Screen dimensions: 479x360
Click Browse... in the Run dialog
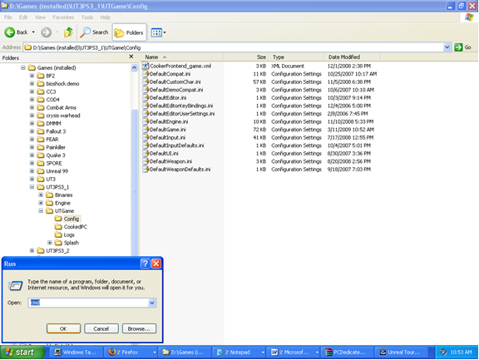point(139,328)
